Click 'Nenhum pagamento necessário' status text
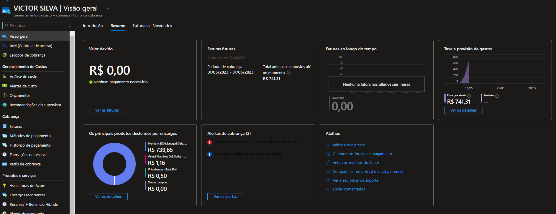Image resolution: width=556 pixels, height=214 pixels. coord(121,82)
